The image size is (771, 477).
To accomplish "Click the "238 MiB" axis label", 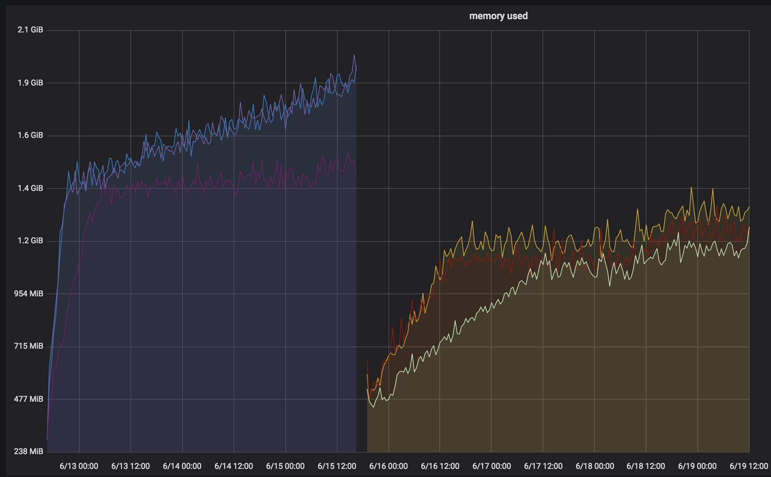I will (28, 450).
